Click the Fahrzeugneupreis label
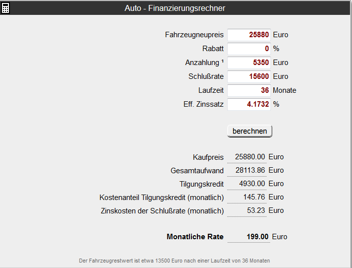Image resolution: width=352 pixels, height=268 pixels. (194, 35)
